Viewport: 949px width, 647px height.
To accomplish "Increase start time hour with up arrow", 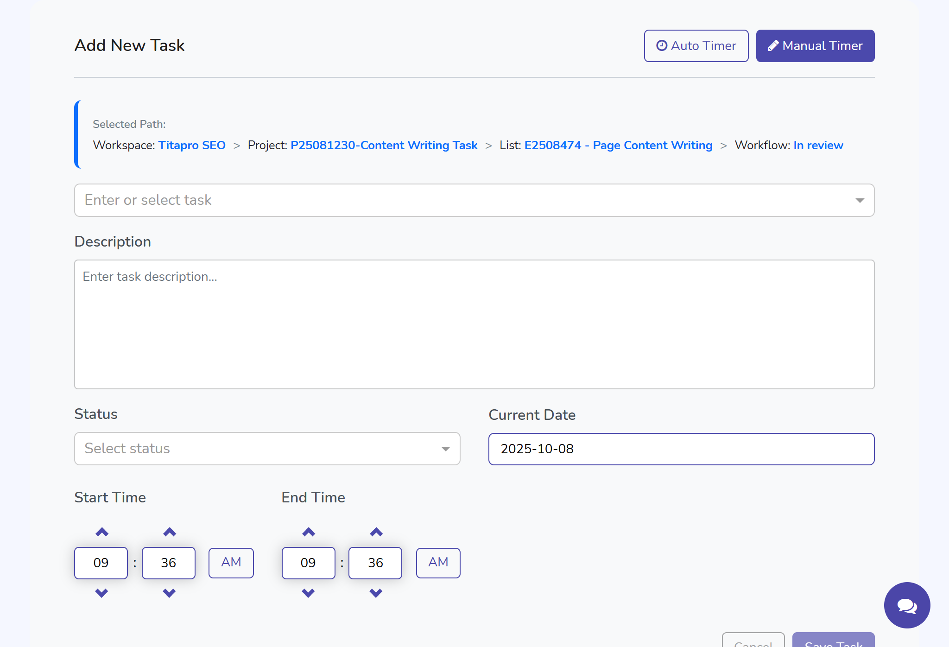I will tap(102, 532).
